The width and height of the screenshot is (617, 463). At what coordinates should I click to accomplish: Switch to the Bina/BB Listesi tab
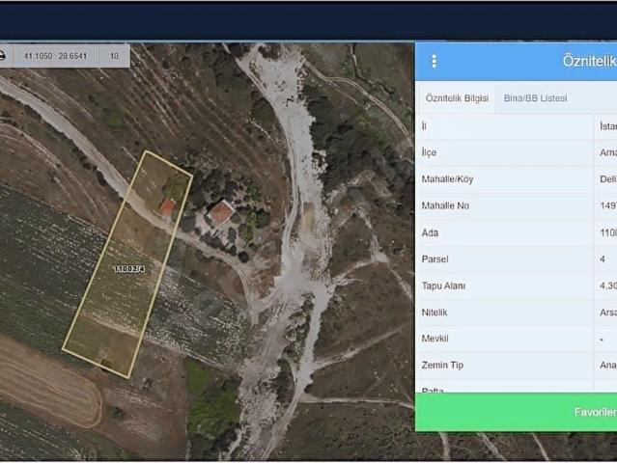pyautogui.click(x=535, y=98)
